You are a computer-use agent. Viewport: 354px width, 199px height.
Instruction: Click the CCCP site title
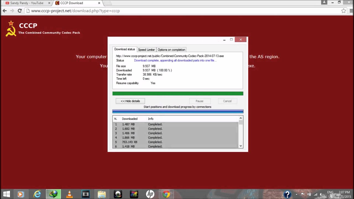tap(28, 26)
